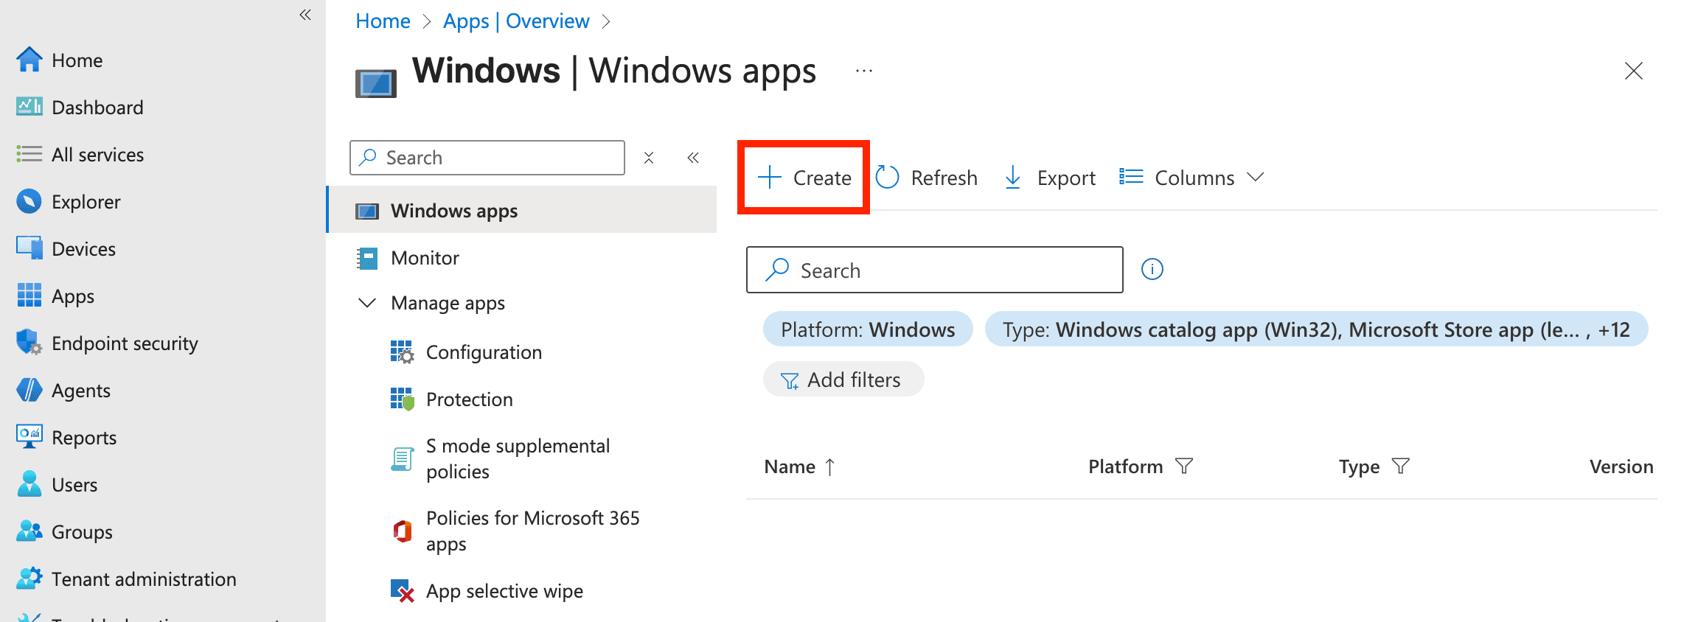Clear the blade menu search with the X
The width and height of the screenshot is (1684, 622).
pyautogui.click(x=649, y=158)
